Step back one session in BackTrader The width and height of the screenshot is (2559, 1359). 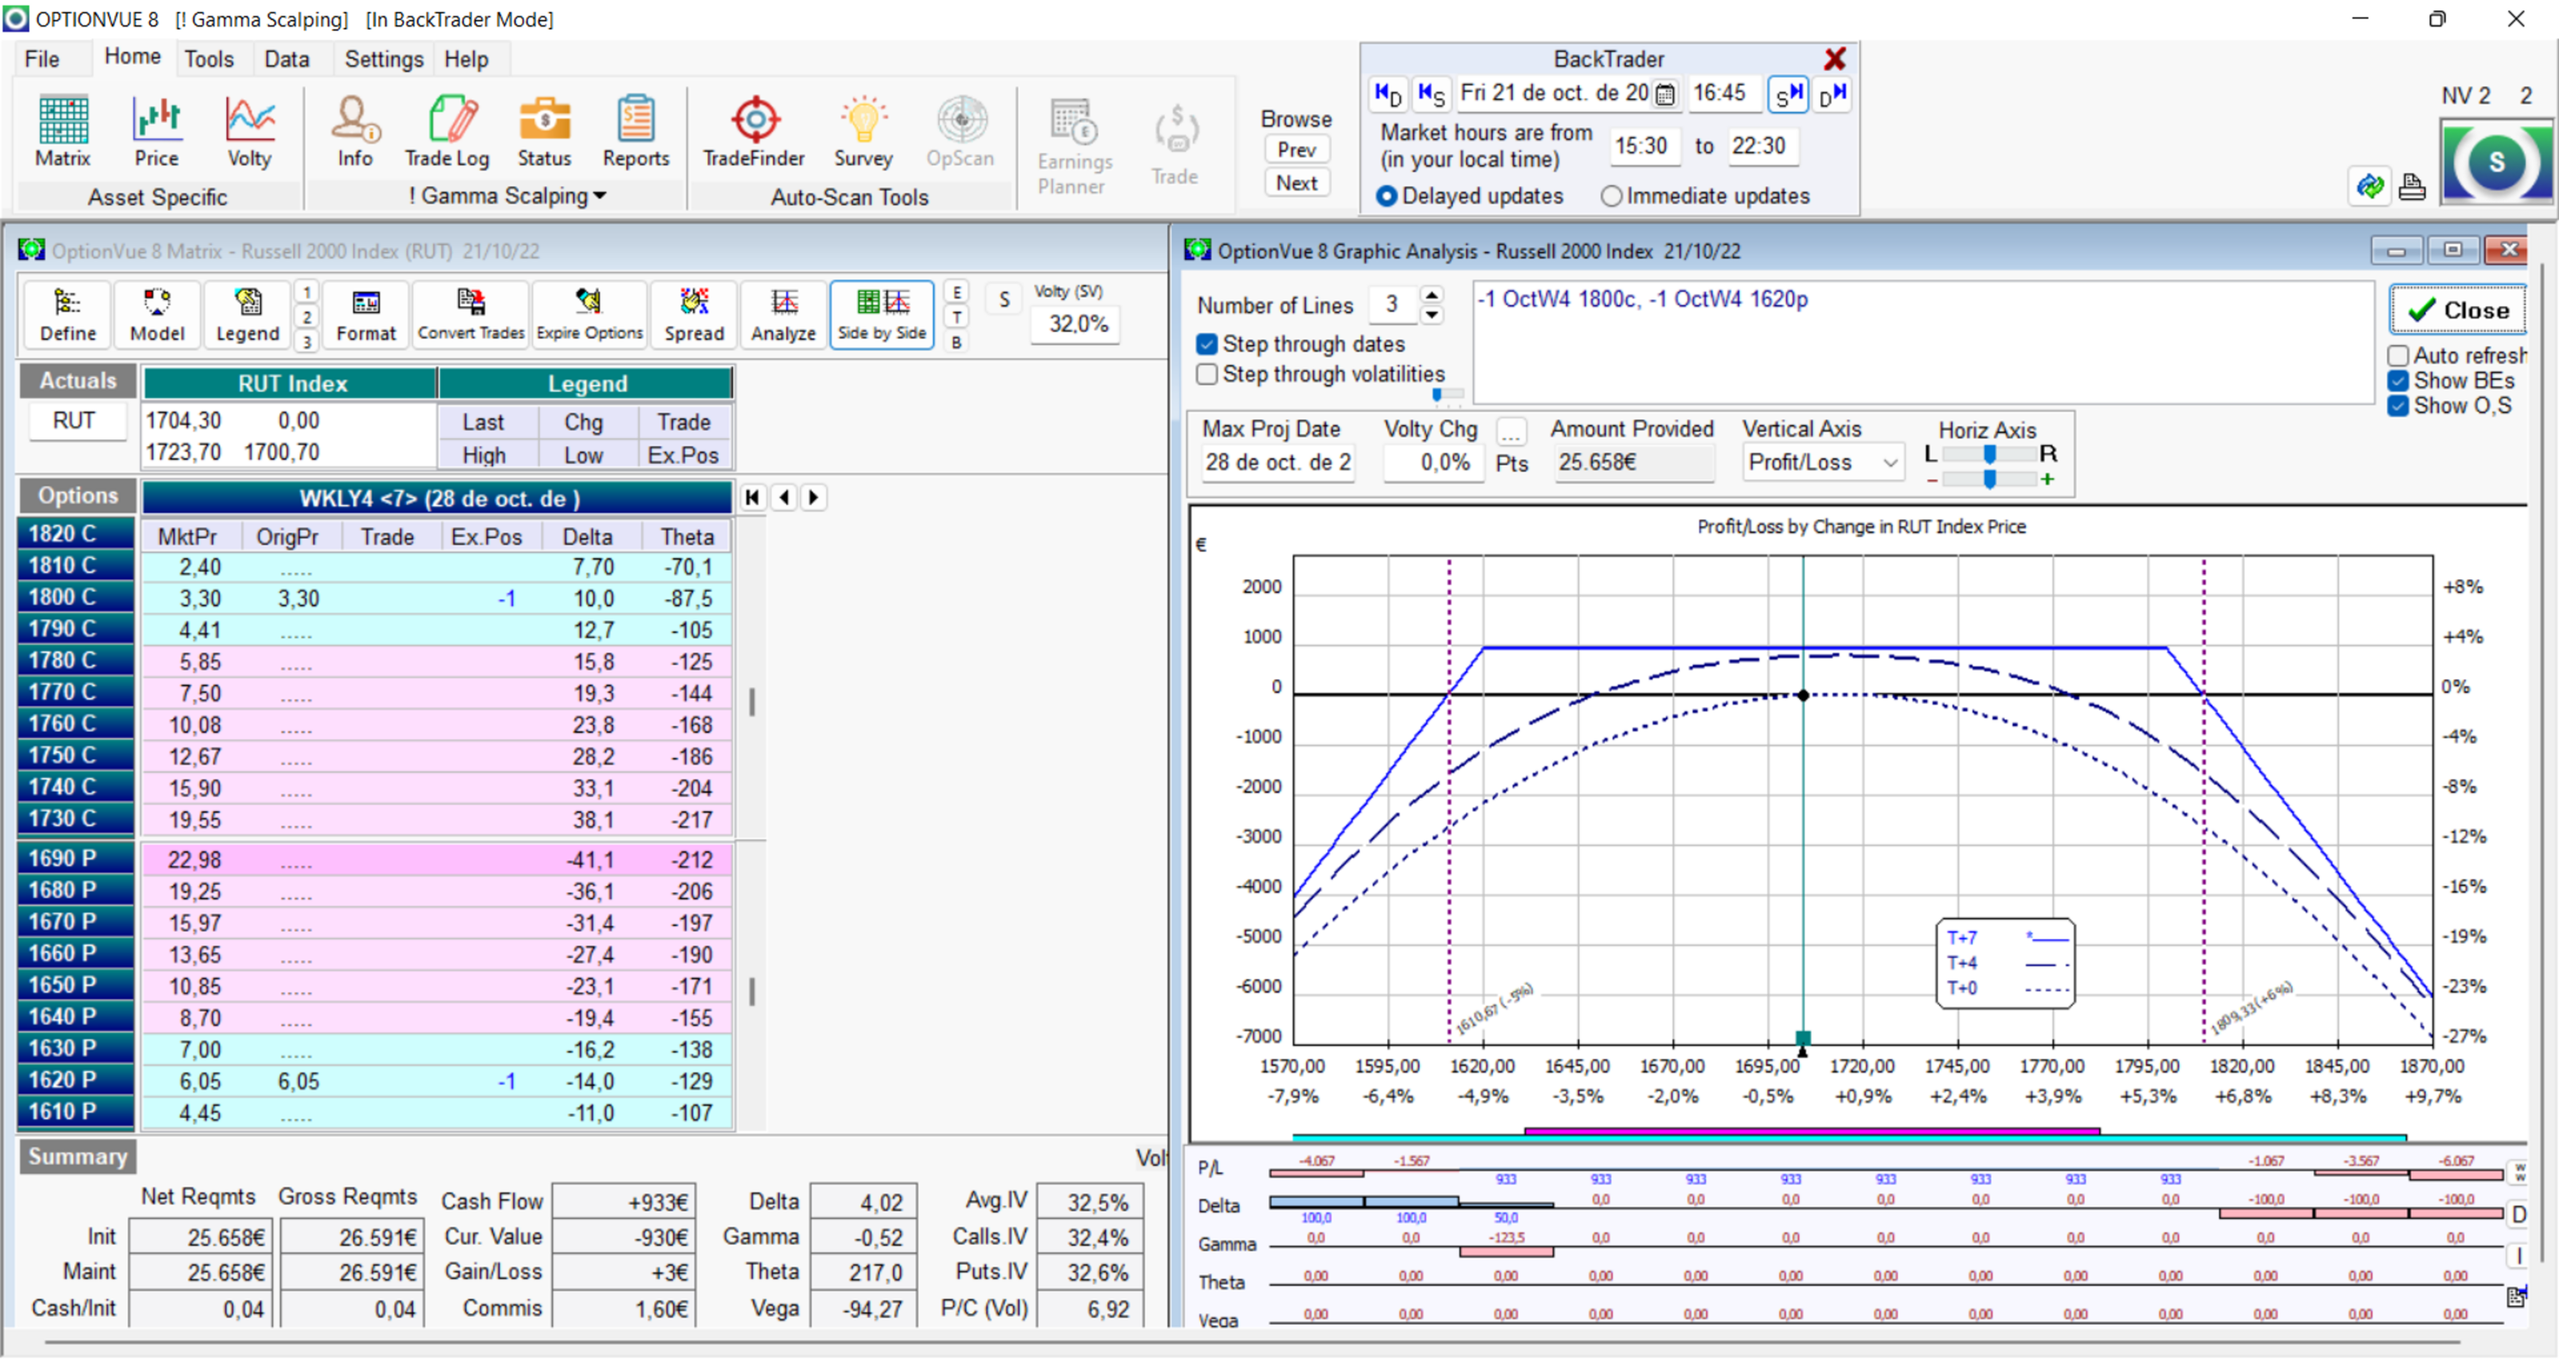[x=1431, y=93]
